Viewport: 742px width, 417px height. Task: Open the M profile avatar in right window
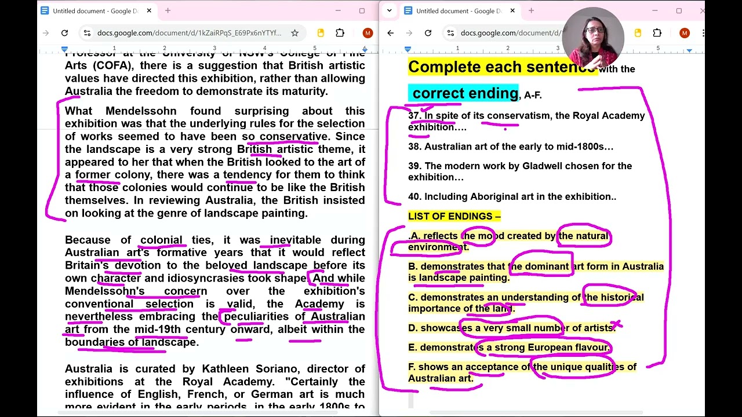coord(685,33)
